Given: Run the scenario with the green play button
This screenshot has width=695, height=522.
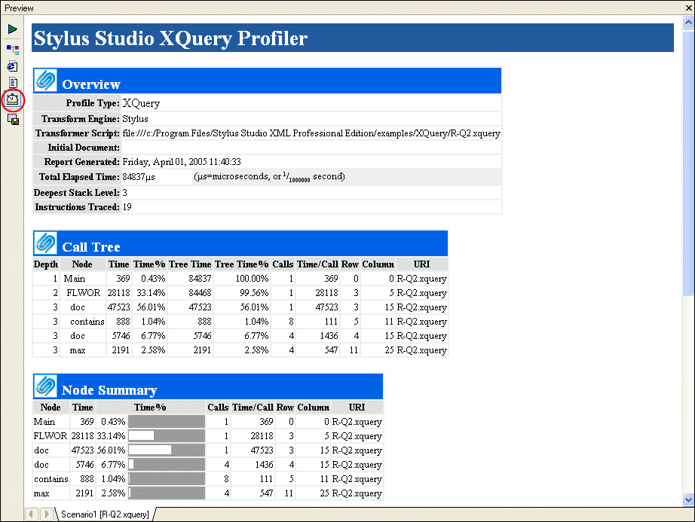Looking at the screenshot, I should click(13, 29).
